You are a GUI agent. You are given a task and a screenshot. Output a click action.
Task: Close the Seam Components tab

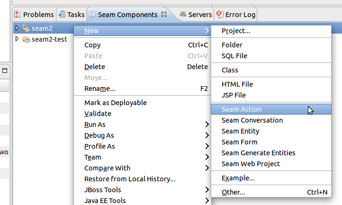pos(164,14)
